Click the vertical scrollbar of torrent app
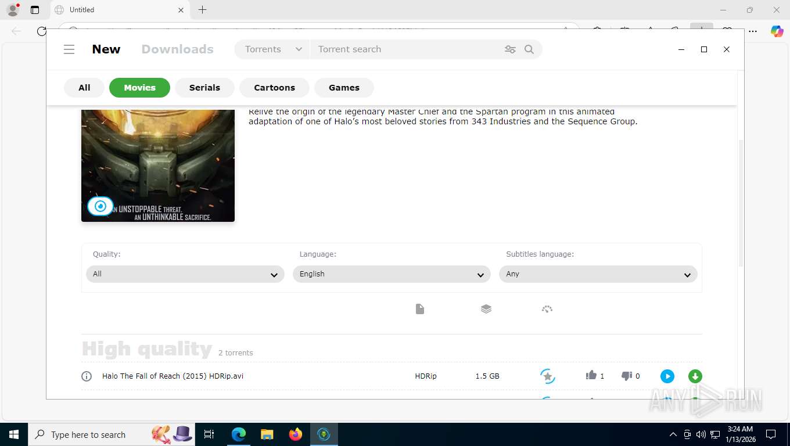Screen dimensions: 790x446 click(x=741, y=203)
